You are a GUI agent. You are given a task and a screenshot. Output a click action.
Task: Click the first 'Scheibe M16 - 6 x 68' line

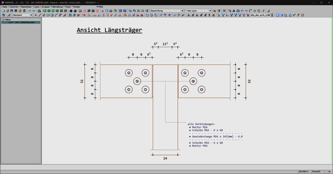click(207, 130)
